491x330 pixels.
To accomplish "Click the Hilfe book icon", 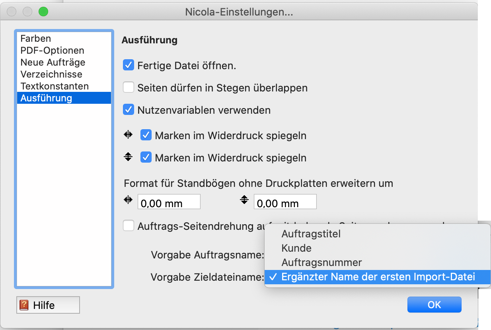I will [24, 305].
